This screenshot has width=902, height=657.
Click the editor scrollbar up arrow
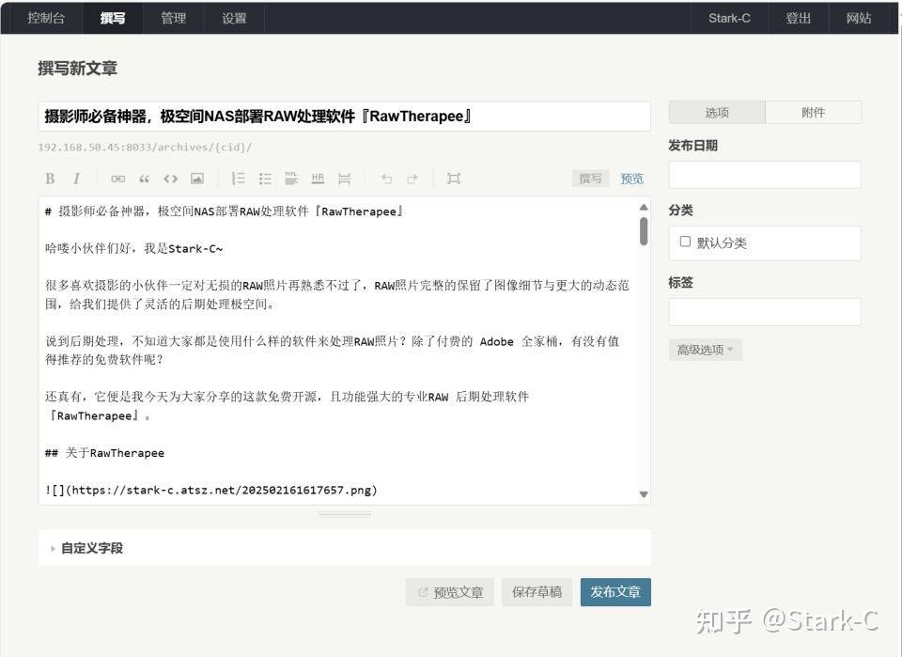(644, 207)
